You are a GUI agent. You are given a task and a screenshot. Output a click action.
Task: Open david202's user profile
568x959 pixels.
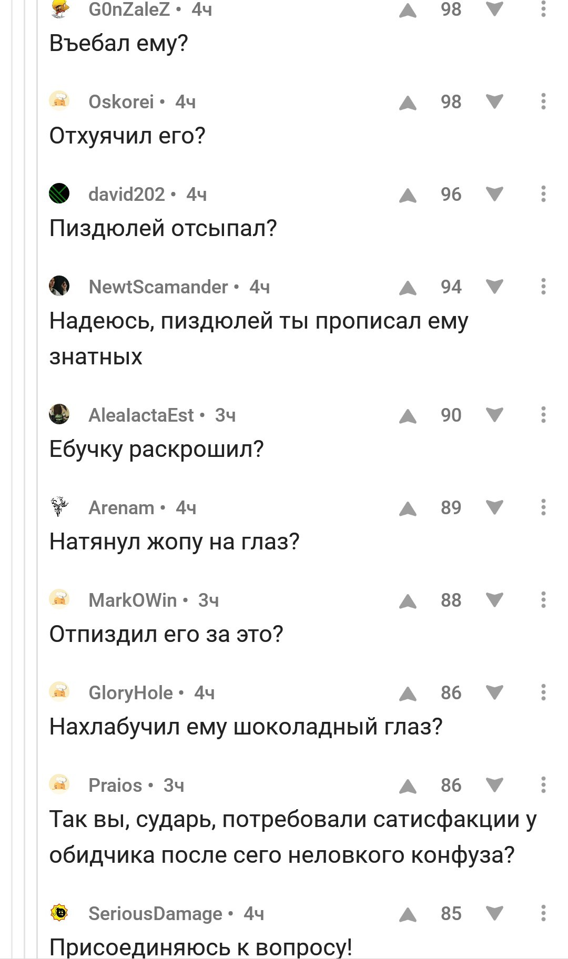tap(127, 195)
